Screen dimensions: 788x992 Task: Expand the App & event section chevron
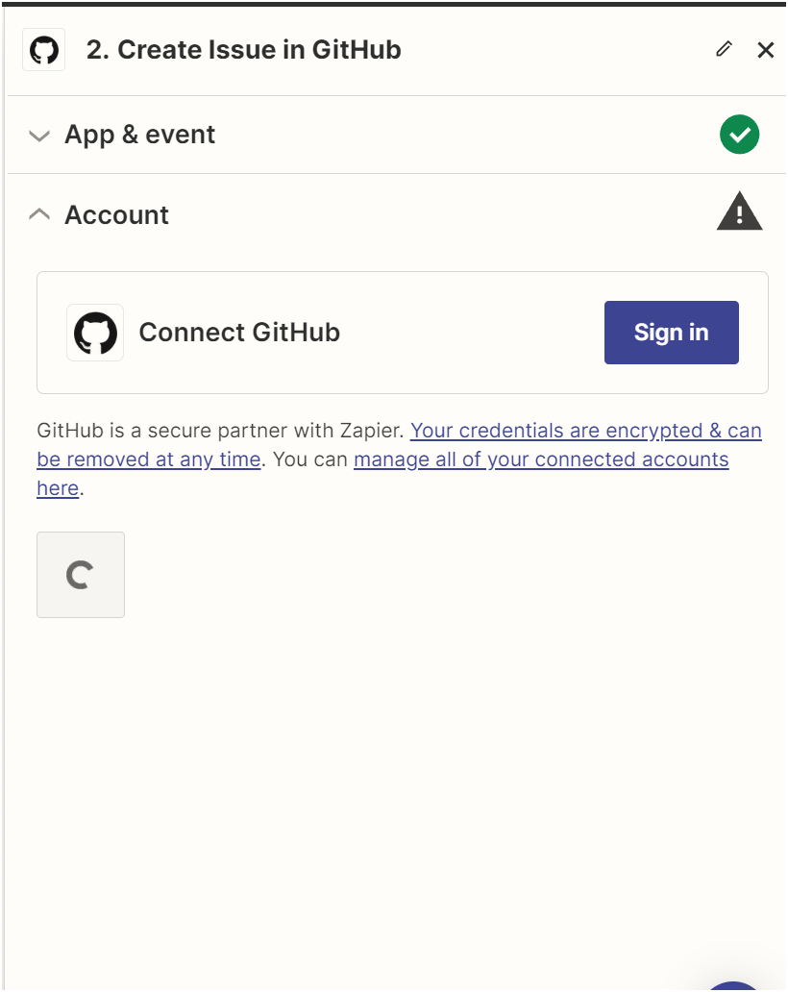[x=39, y=136]
